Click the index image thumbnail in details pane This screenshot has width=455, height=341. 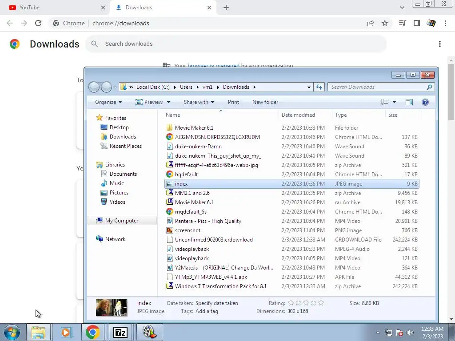click(x=112, y=307)
